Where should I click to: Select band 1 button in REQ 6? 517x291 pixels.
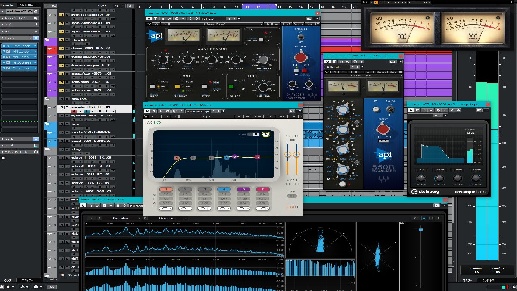tap(166, 189)
